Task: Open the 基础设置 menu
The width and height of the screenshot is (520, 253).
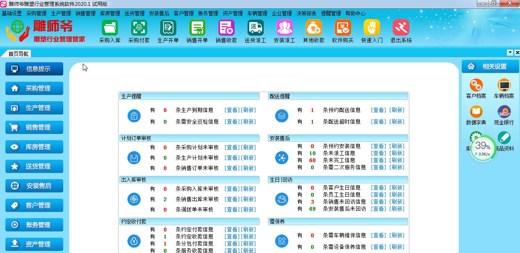Action: point(13,13)
